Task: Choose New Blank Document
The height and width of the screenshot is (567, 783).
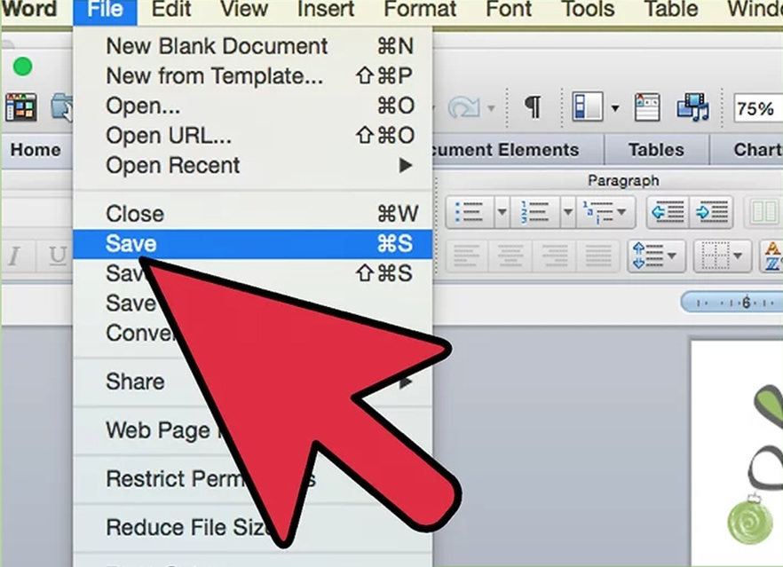Action: [216, 45]
